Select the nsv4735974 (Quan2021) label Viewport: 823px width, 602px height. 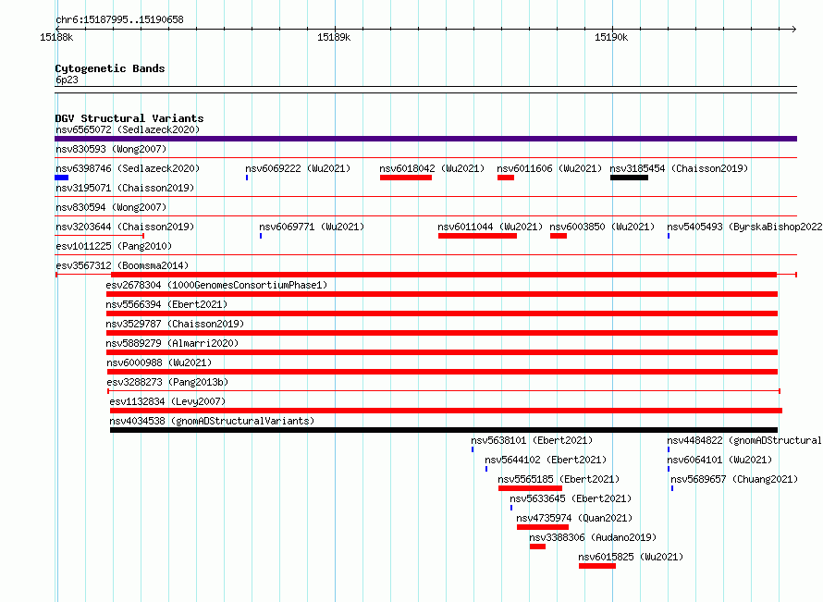[574, 518]
